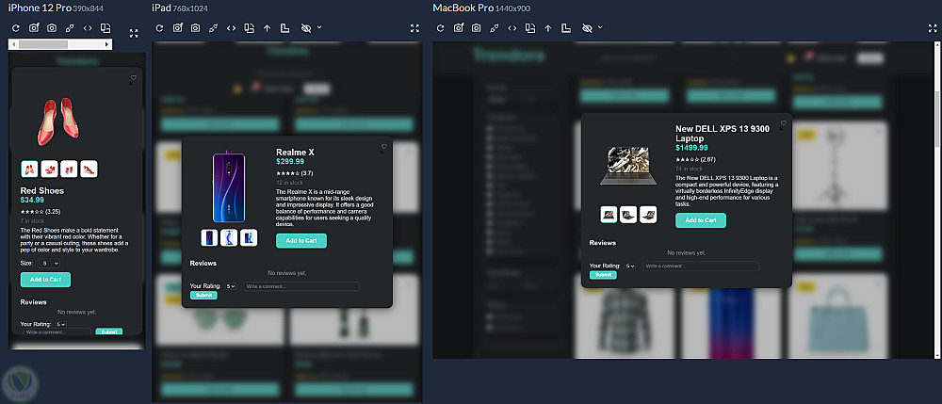This screenshot has width=942, height=404.
Task: Open Your Rating dropdown in the iPhone modal
Action: (x=60, y=324)
